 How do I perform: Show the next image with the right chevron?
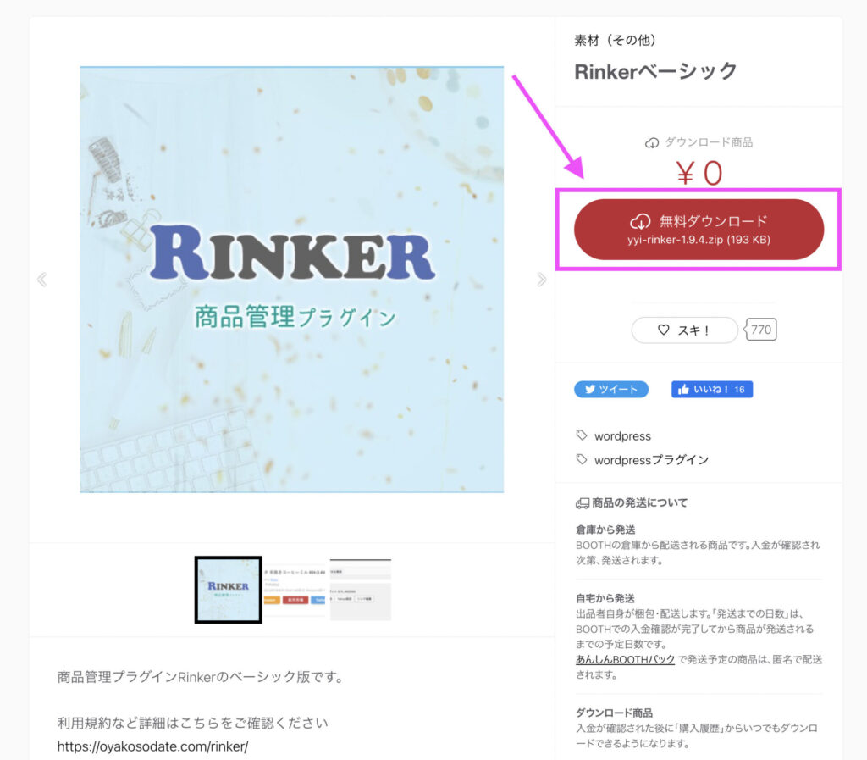point(542,280)
